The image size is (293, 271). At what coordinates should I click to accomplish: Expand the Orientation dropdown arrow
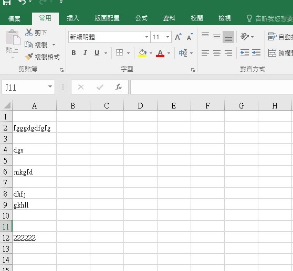click(253, 37)
